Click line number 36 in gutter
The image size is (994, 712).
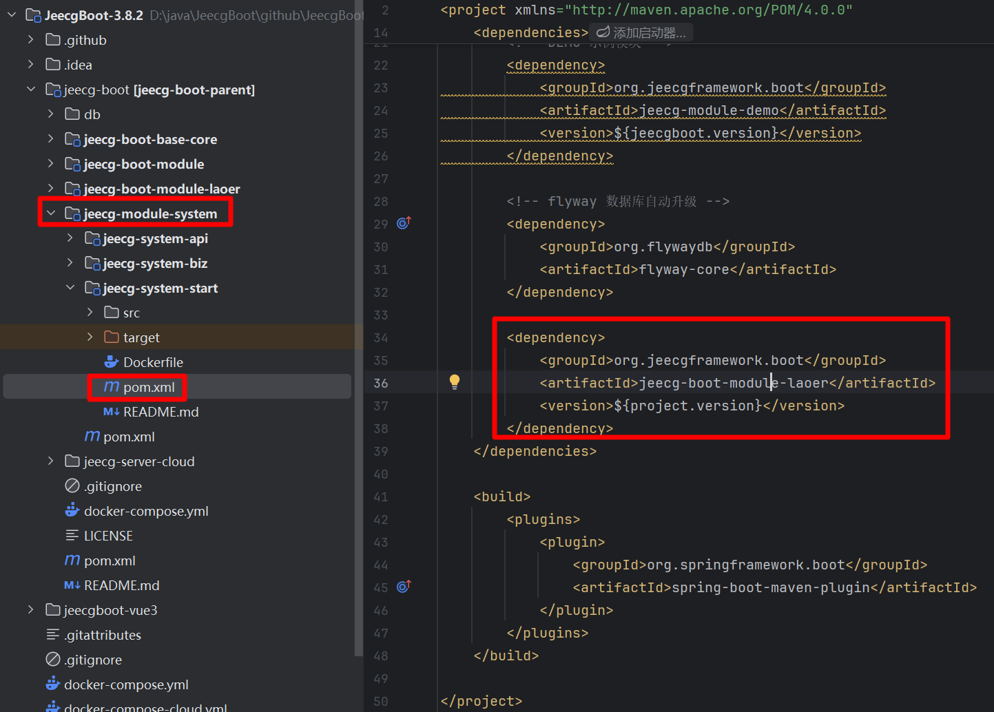381,383
